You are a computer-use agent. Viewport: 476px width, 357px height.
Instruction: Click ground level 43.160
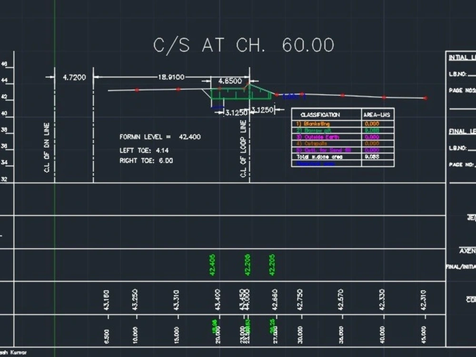(x=106, y=300)
